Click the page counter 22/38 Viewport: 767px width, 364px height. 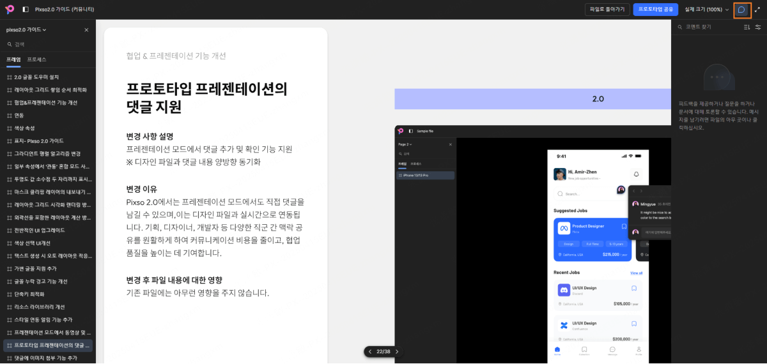tap(383, 351)
